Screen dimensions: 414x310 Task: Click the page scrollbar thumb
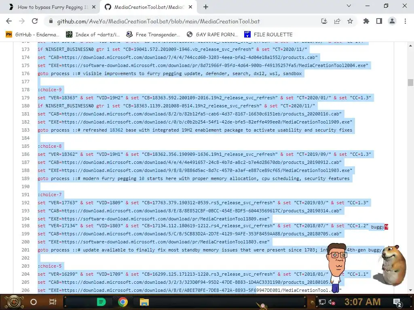click(x=410, y=82)
